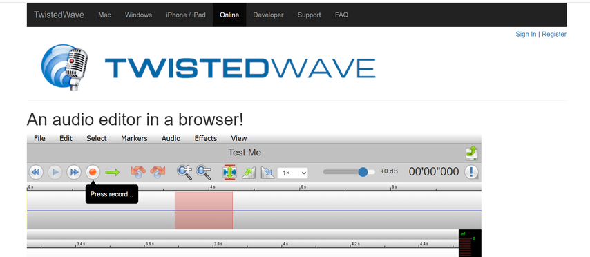The image size is (590, 257).
Task: Click the green right arrow icon
Action: (112, 173)
